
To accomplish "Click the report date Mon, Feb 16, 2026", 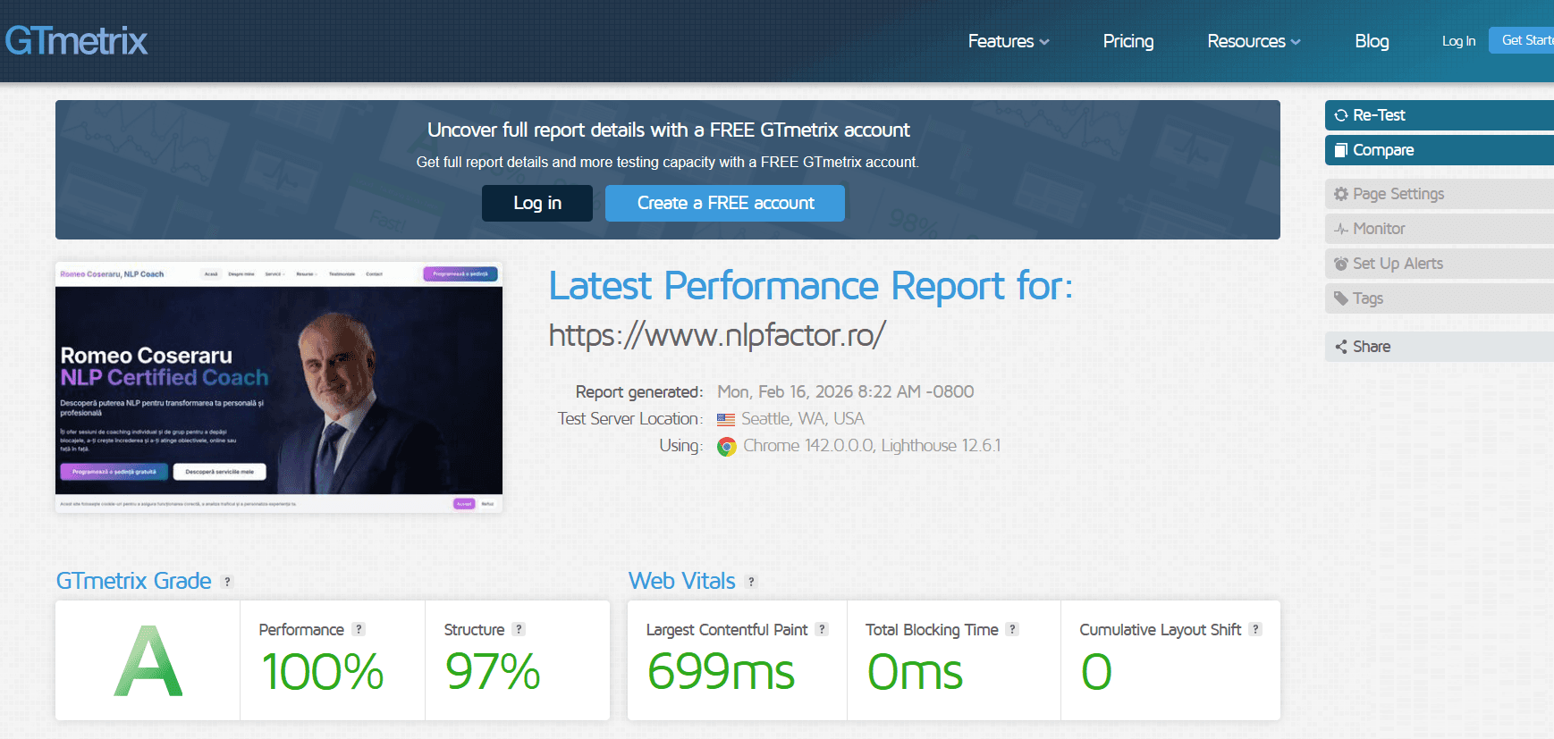I will tap(846, 391).
